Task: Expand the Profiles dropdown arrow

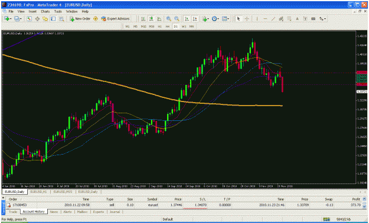Action: [21, 19]
